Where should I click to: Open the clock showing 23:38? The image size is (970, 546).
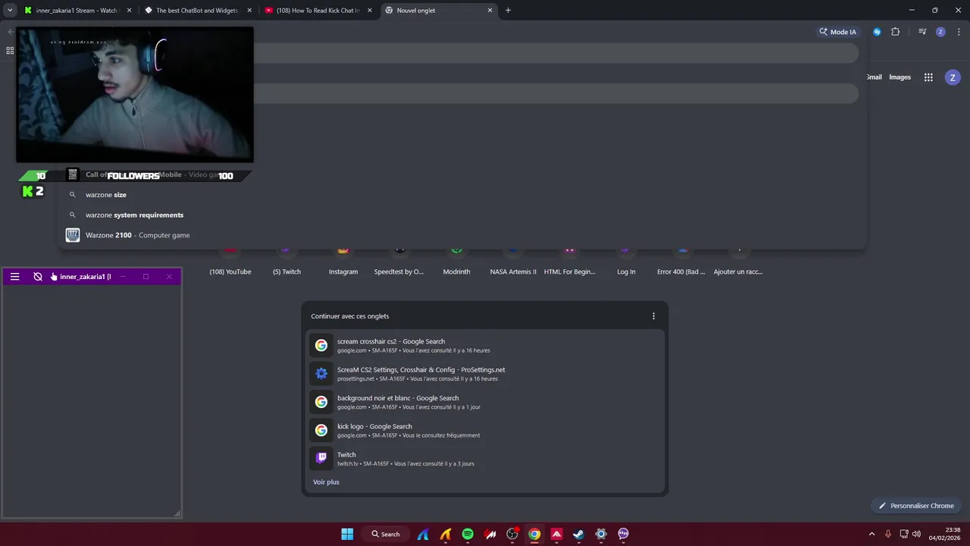pos(945,534)
